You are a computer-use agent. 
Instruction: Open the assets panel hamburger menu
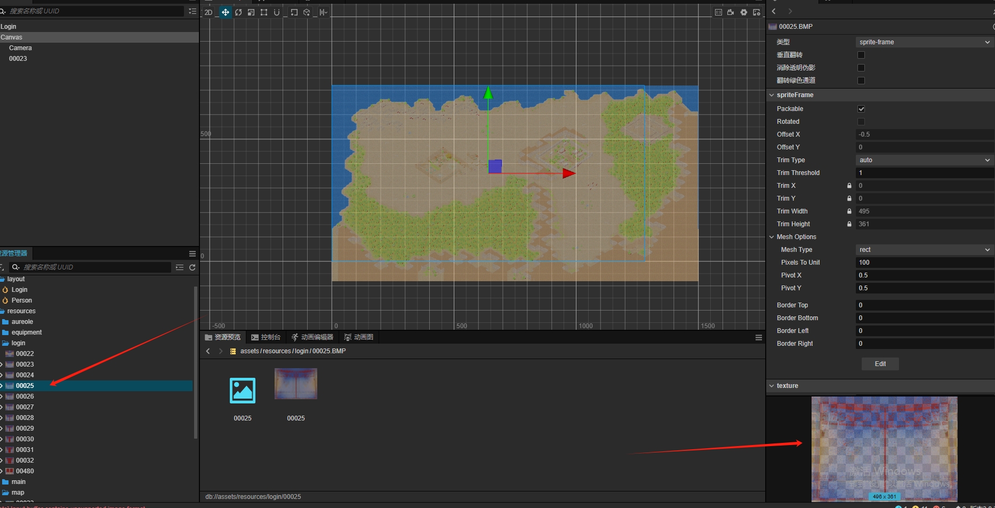(192, 253)
